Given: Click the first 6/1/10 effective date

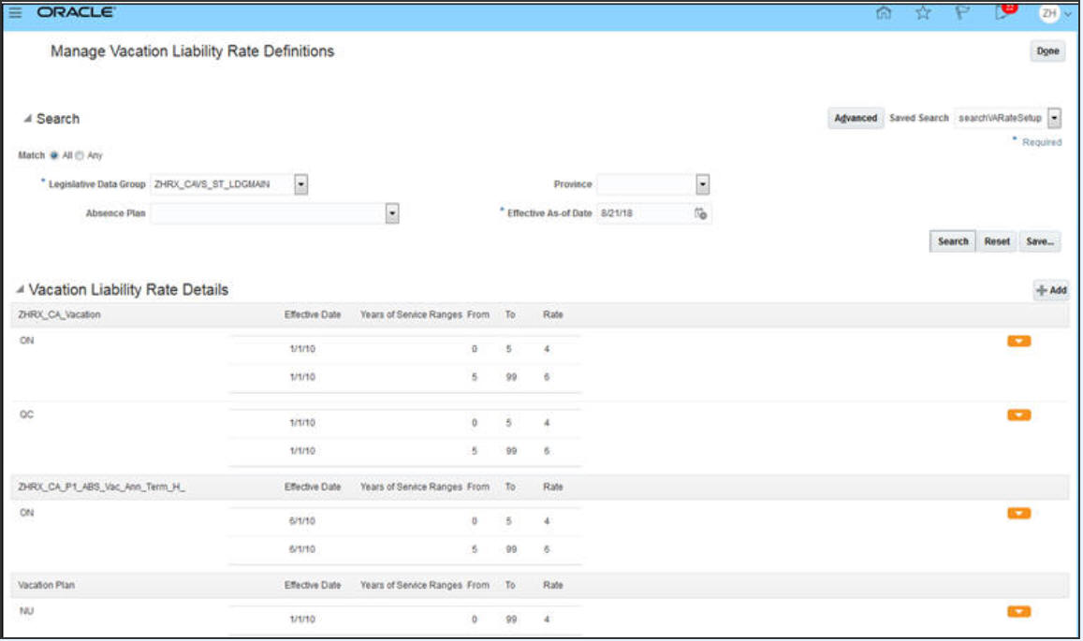Looking at the screenshot, I should click(301, 521).
